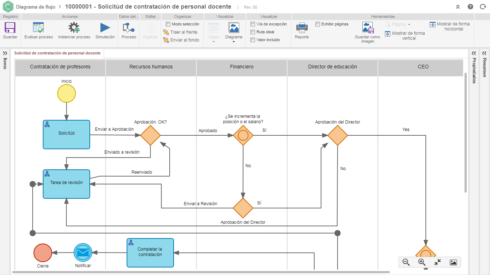
Task: Select the upper Aprobación del Director gateway
Action: [338, 135]
